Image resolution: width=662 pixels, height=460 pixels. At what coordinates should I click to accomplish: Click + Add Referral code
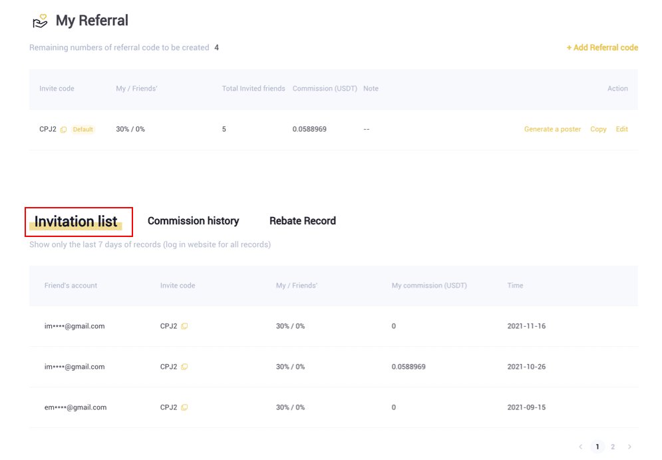tap(602, 48)
